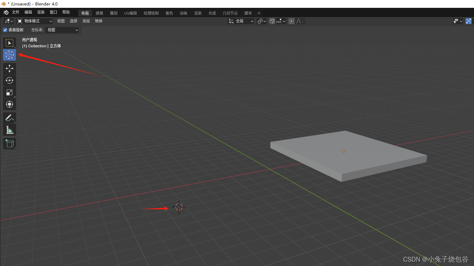The image size is (474, 266).
Task: Switch to the 渲染 workspace tab
Action: (198, 13)
